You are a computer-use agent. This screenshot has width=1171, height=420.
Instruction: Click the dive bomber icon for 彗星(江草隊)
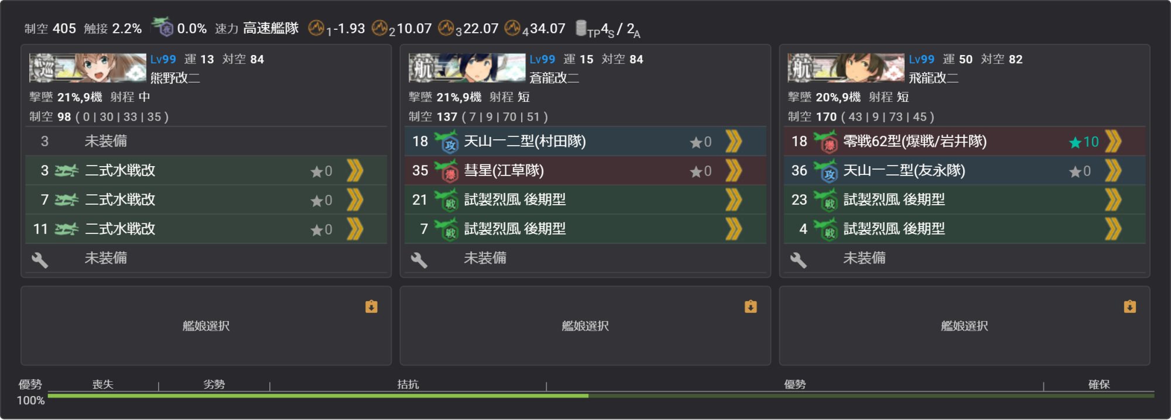coord(447,171)
